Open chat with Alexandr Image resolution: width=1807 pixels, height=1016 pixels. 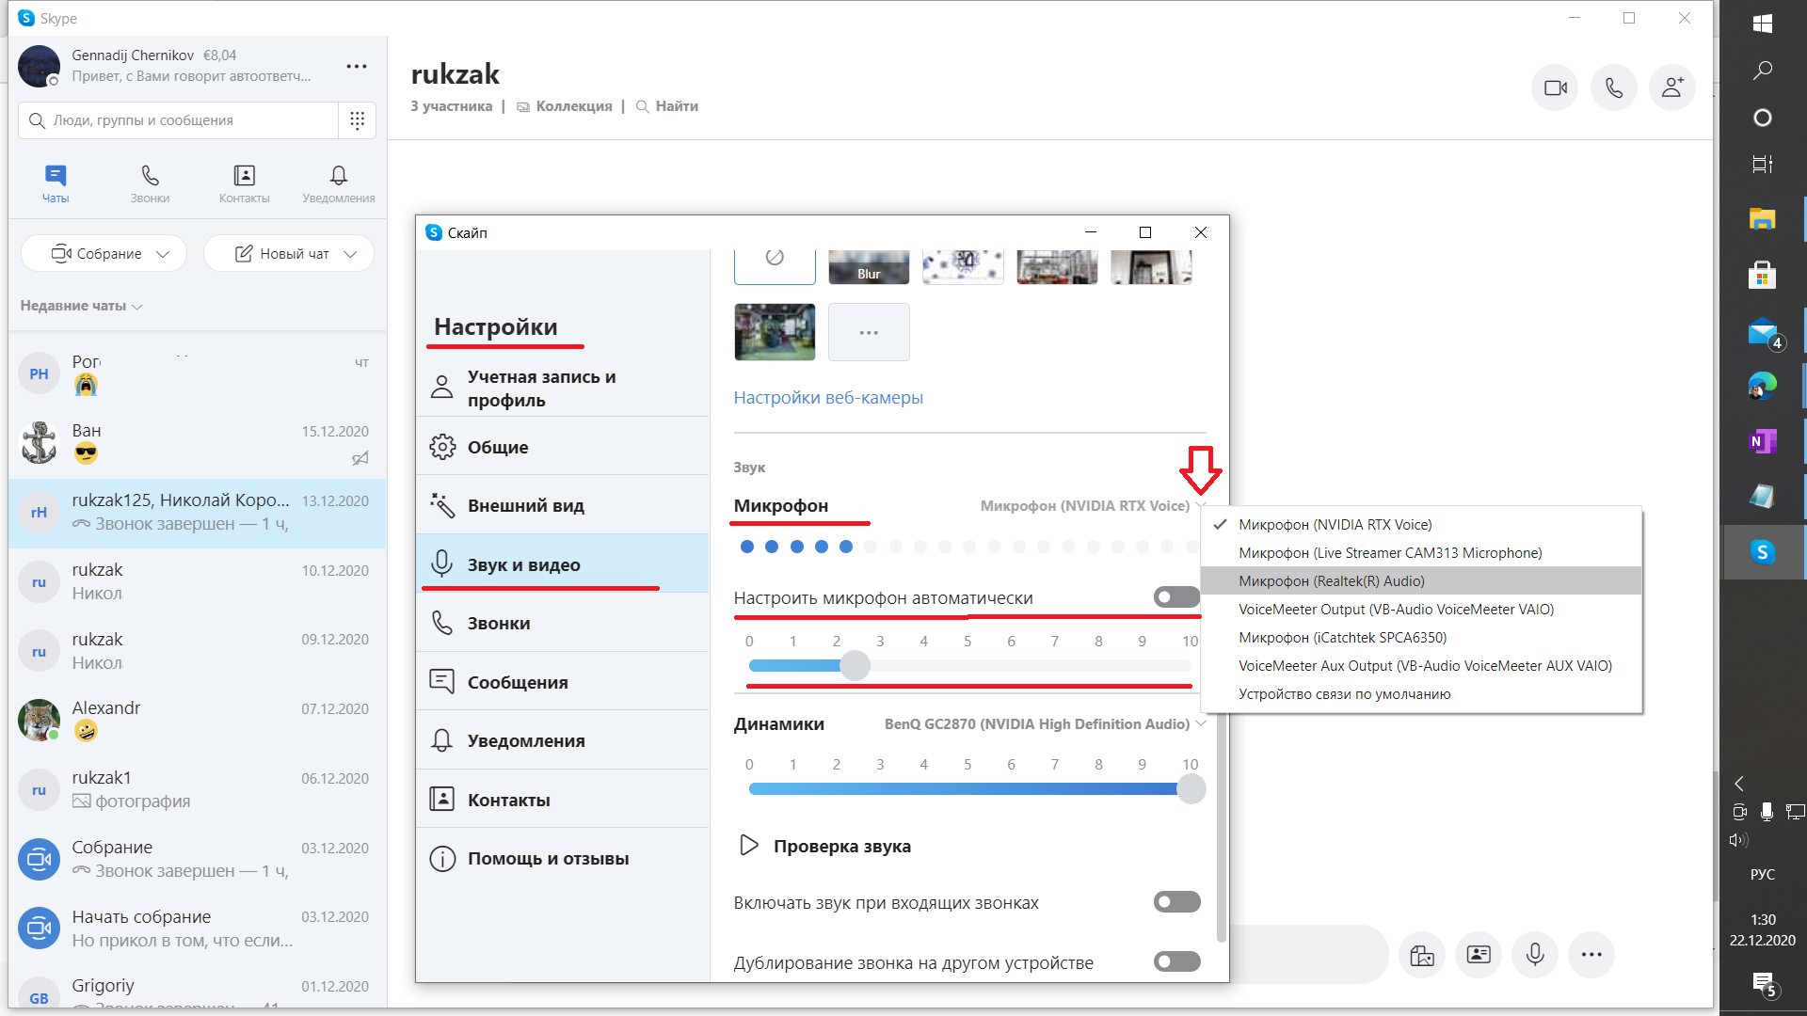pos(198,720)
